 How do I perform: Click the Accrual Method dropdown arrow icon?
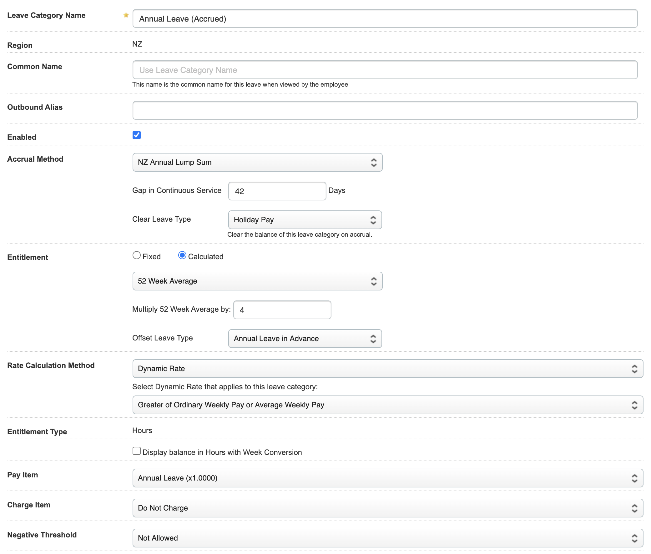coord(373,162)
